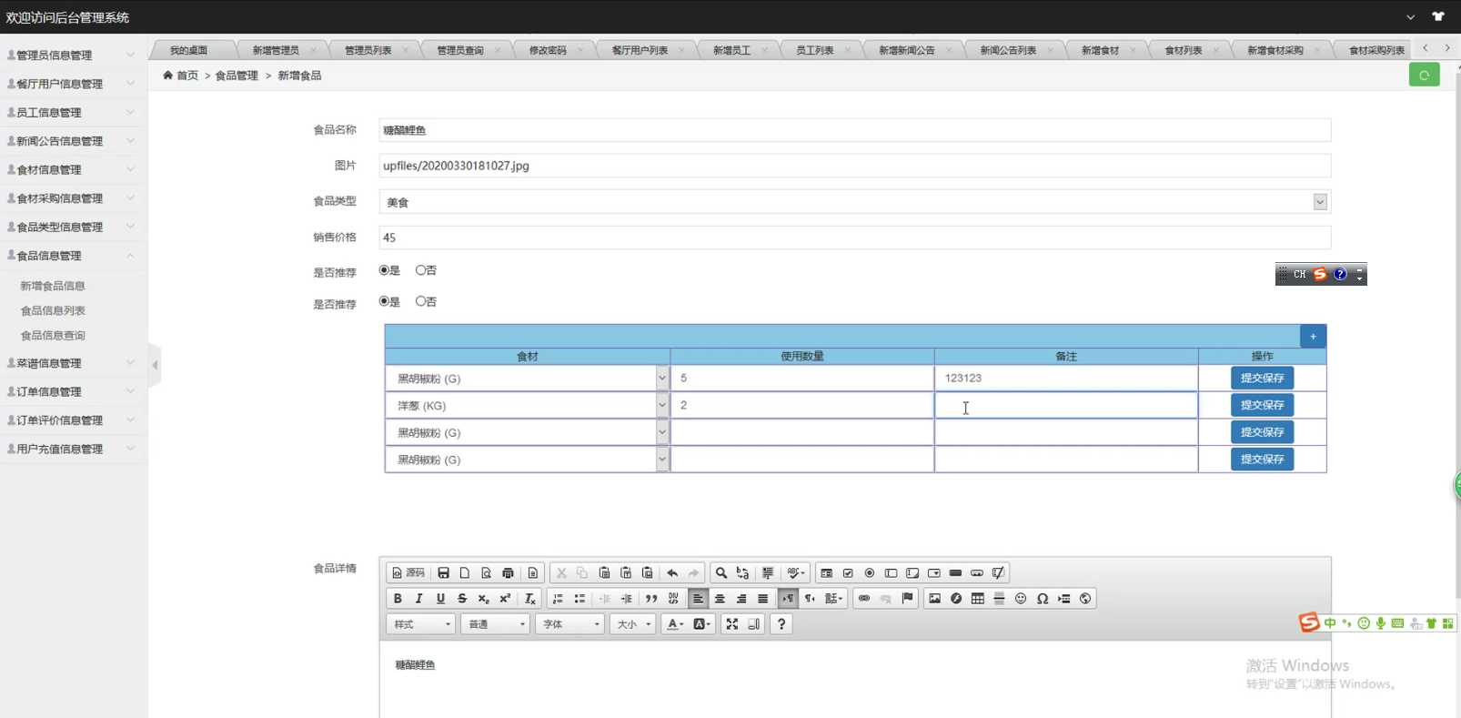The height and width of the screenshot is (718, 1461).
Task: Toggle Bold formatting in editor
Action: (398, 598)
